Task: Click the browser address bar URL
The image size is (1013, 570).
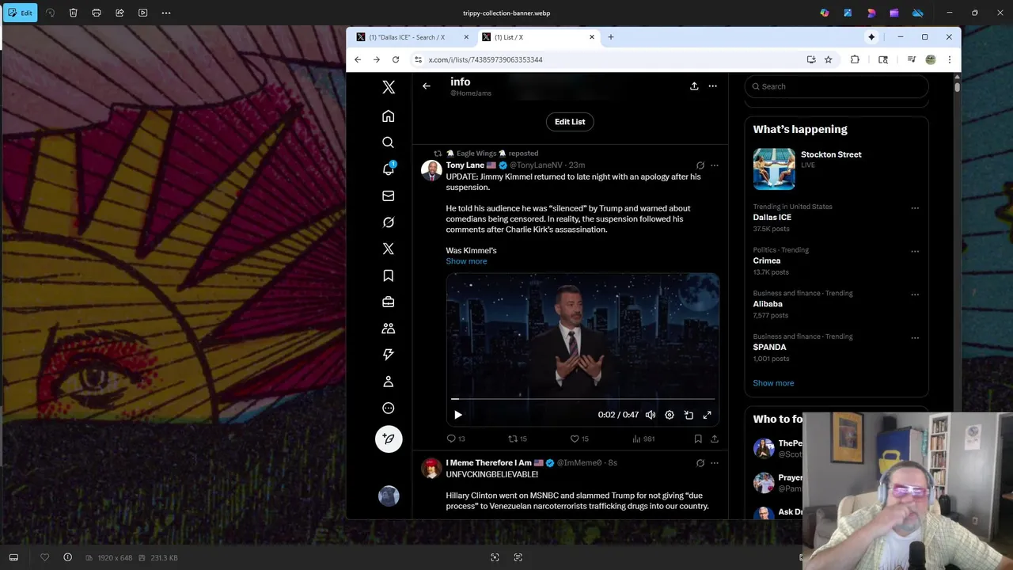Action: tap(486, 59)
